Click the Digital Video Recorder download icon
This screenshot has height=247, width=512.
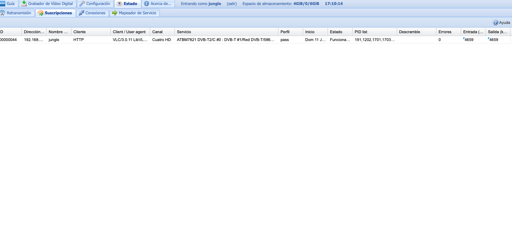24,4
